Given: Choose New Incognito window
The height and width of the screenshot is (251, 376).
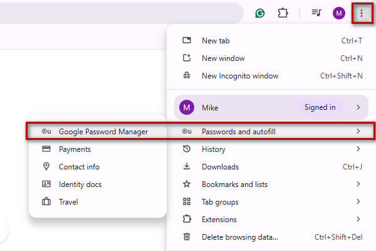Looking at the screenshot, I should pyautogui.click(x=271, y=76).
